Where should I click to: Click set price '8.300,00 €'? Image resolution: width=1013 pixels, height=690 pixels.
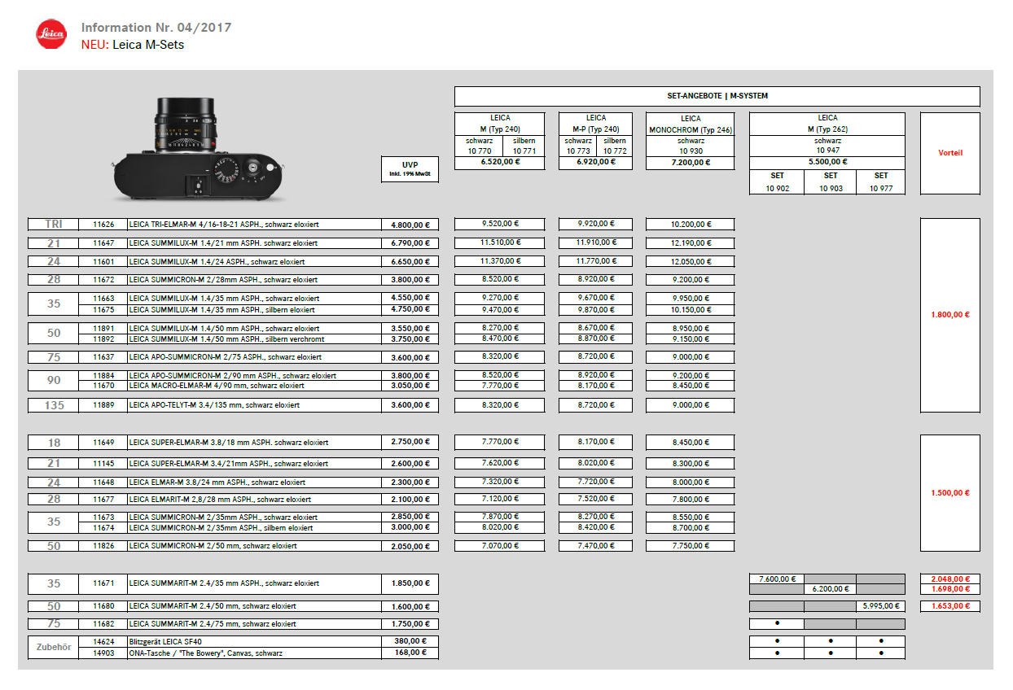691,463
